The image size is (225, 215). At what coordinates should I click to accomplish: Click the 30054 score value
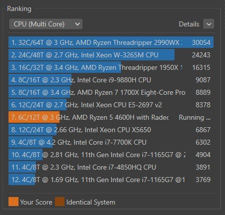[x=201, y=42]
